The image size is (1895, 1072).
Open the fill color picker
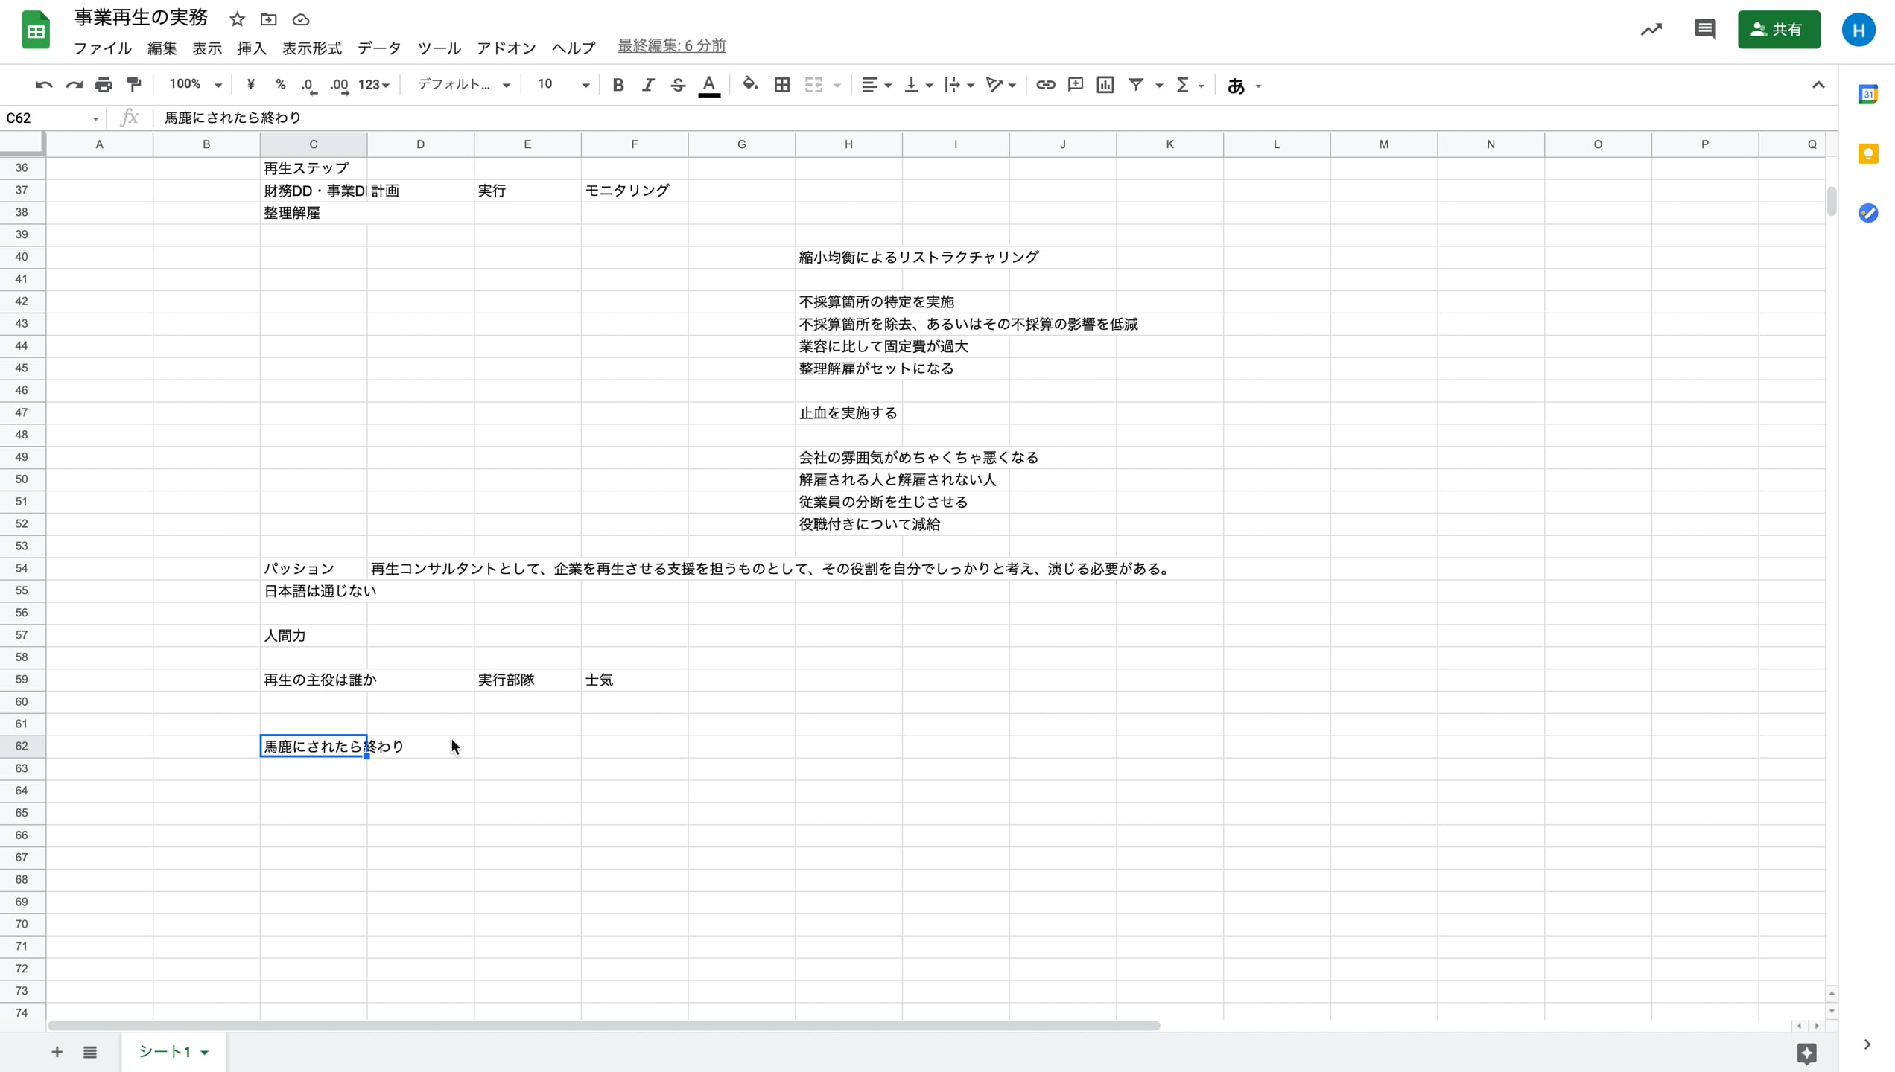(749, 85)
